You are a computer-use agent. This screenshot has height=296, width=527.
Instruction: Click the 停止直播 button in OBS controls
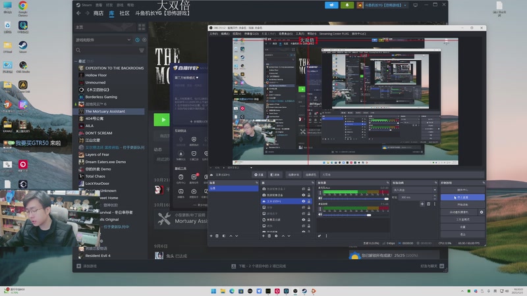462,197
